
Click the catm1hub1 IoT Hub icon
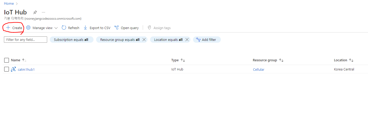click(13, 69)
